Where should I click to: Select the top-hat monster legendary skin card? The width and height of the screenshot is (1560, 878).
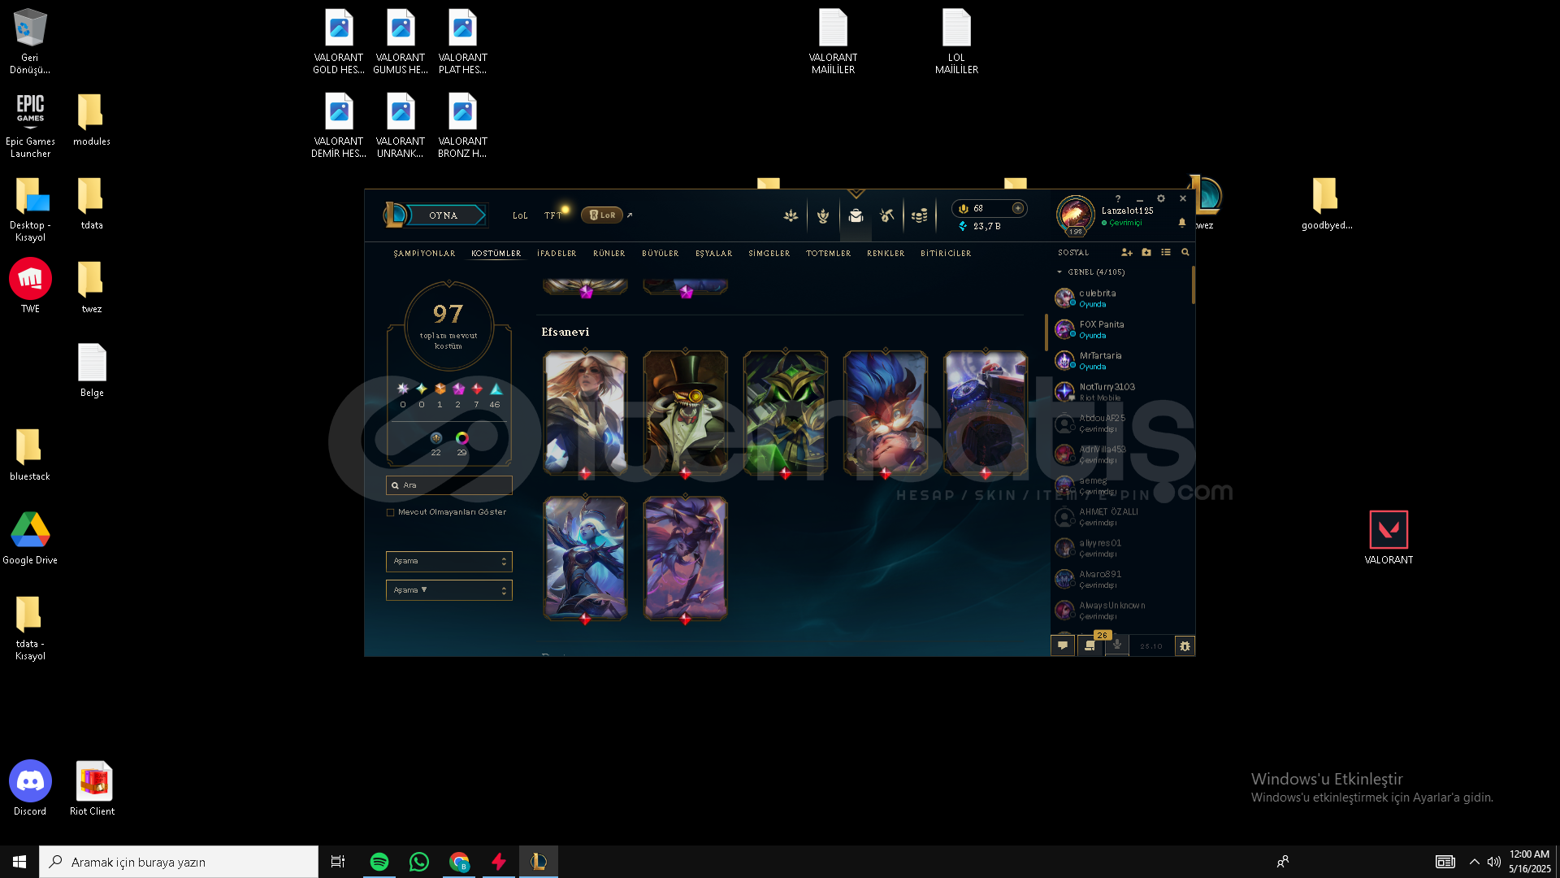[685, 413]
